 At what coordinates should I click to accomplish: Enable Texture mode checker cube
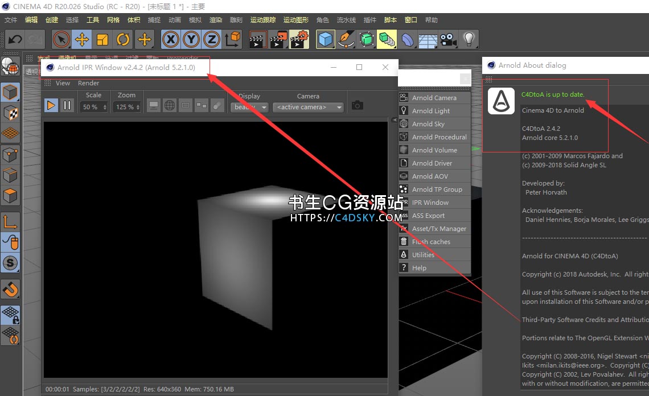pos(10,113)
